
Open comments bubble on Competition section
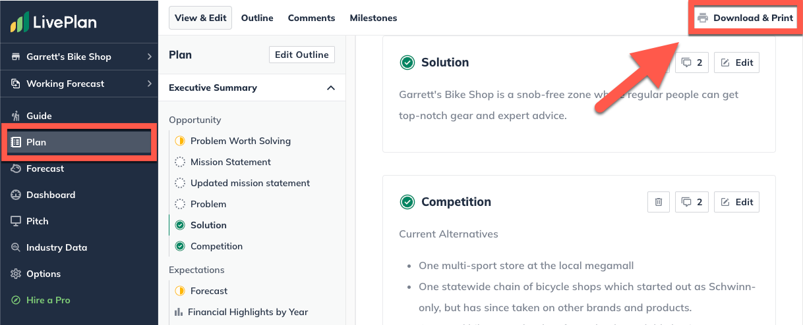coord(692,202)
